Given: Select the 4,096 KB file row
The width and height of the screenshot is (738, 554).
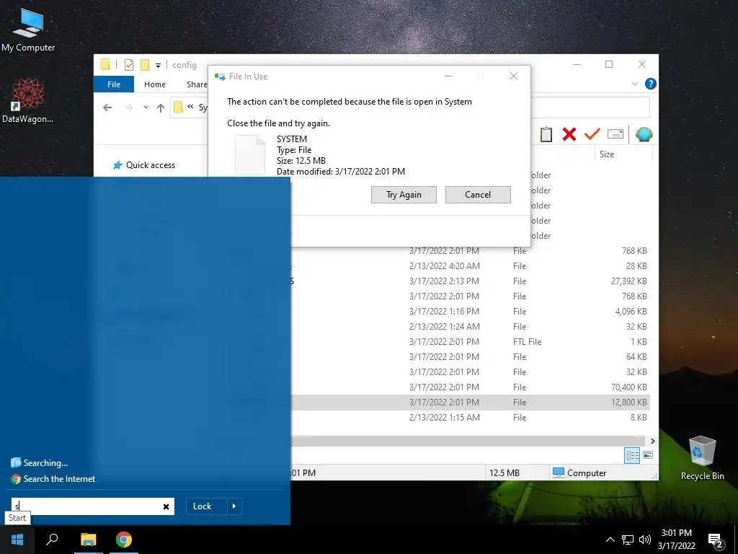Looking at the screenshot, I should click(x=468, y=312).
